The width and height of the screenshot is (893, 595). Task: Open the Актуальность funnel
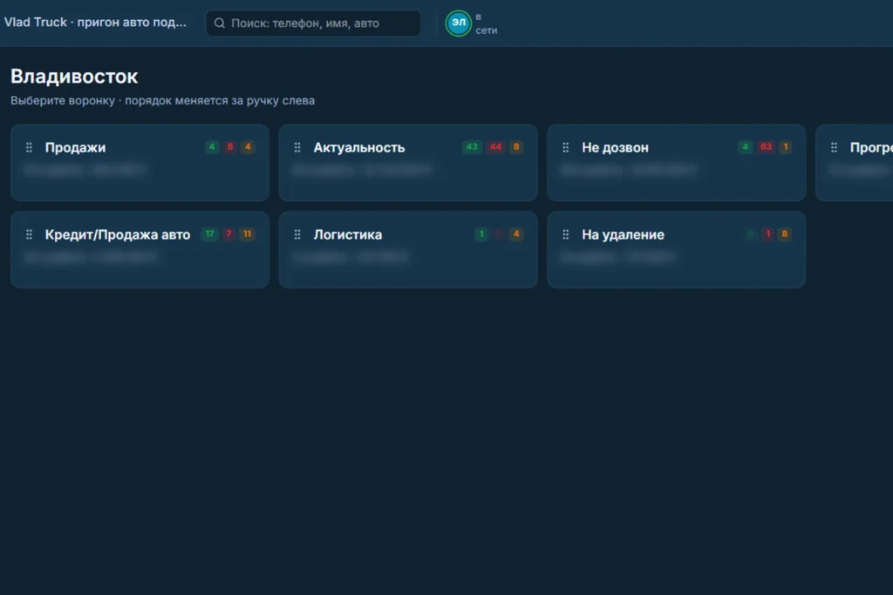(408, 163)
